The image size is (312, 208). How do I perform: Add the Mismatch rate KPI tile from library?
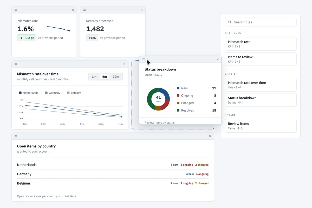pyautogui.click(x=261, y=44)
